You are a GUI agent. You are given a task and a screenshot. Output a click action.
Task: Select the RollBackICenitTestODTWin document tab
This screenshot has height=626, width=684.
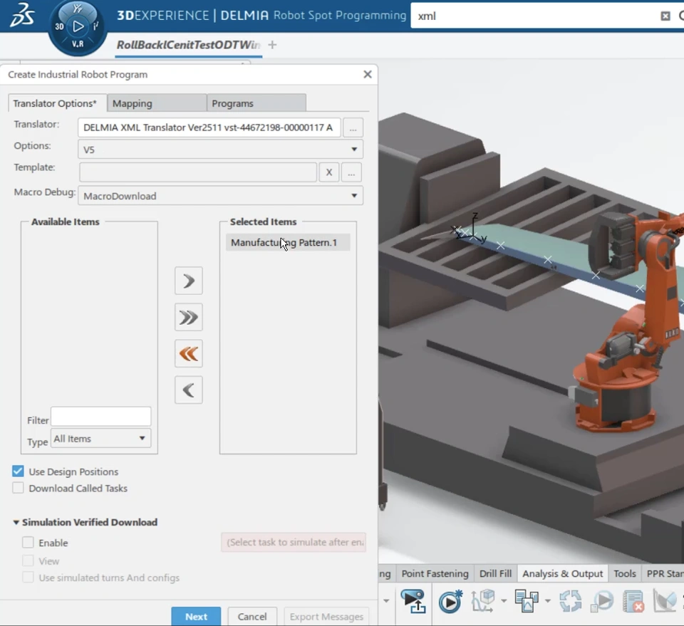[188, 45]
